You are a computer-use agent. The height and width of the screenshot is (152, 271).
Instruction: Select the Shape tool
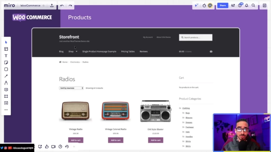(x=6, y=69)
